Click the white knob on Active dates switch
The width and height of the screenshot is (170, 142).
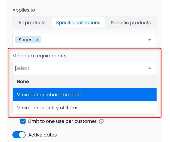(x=22, y=135)
